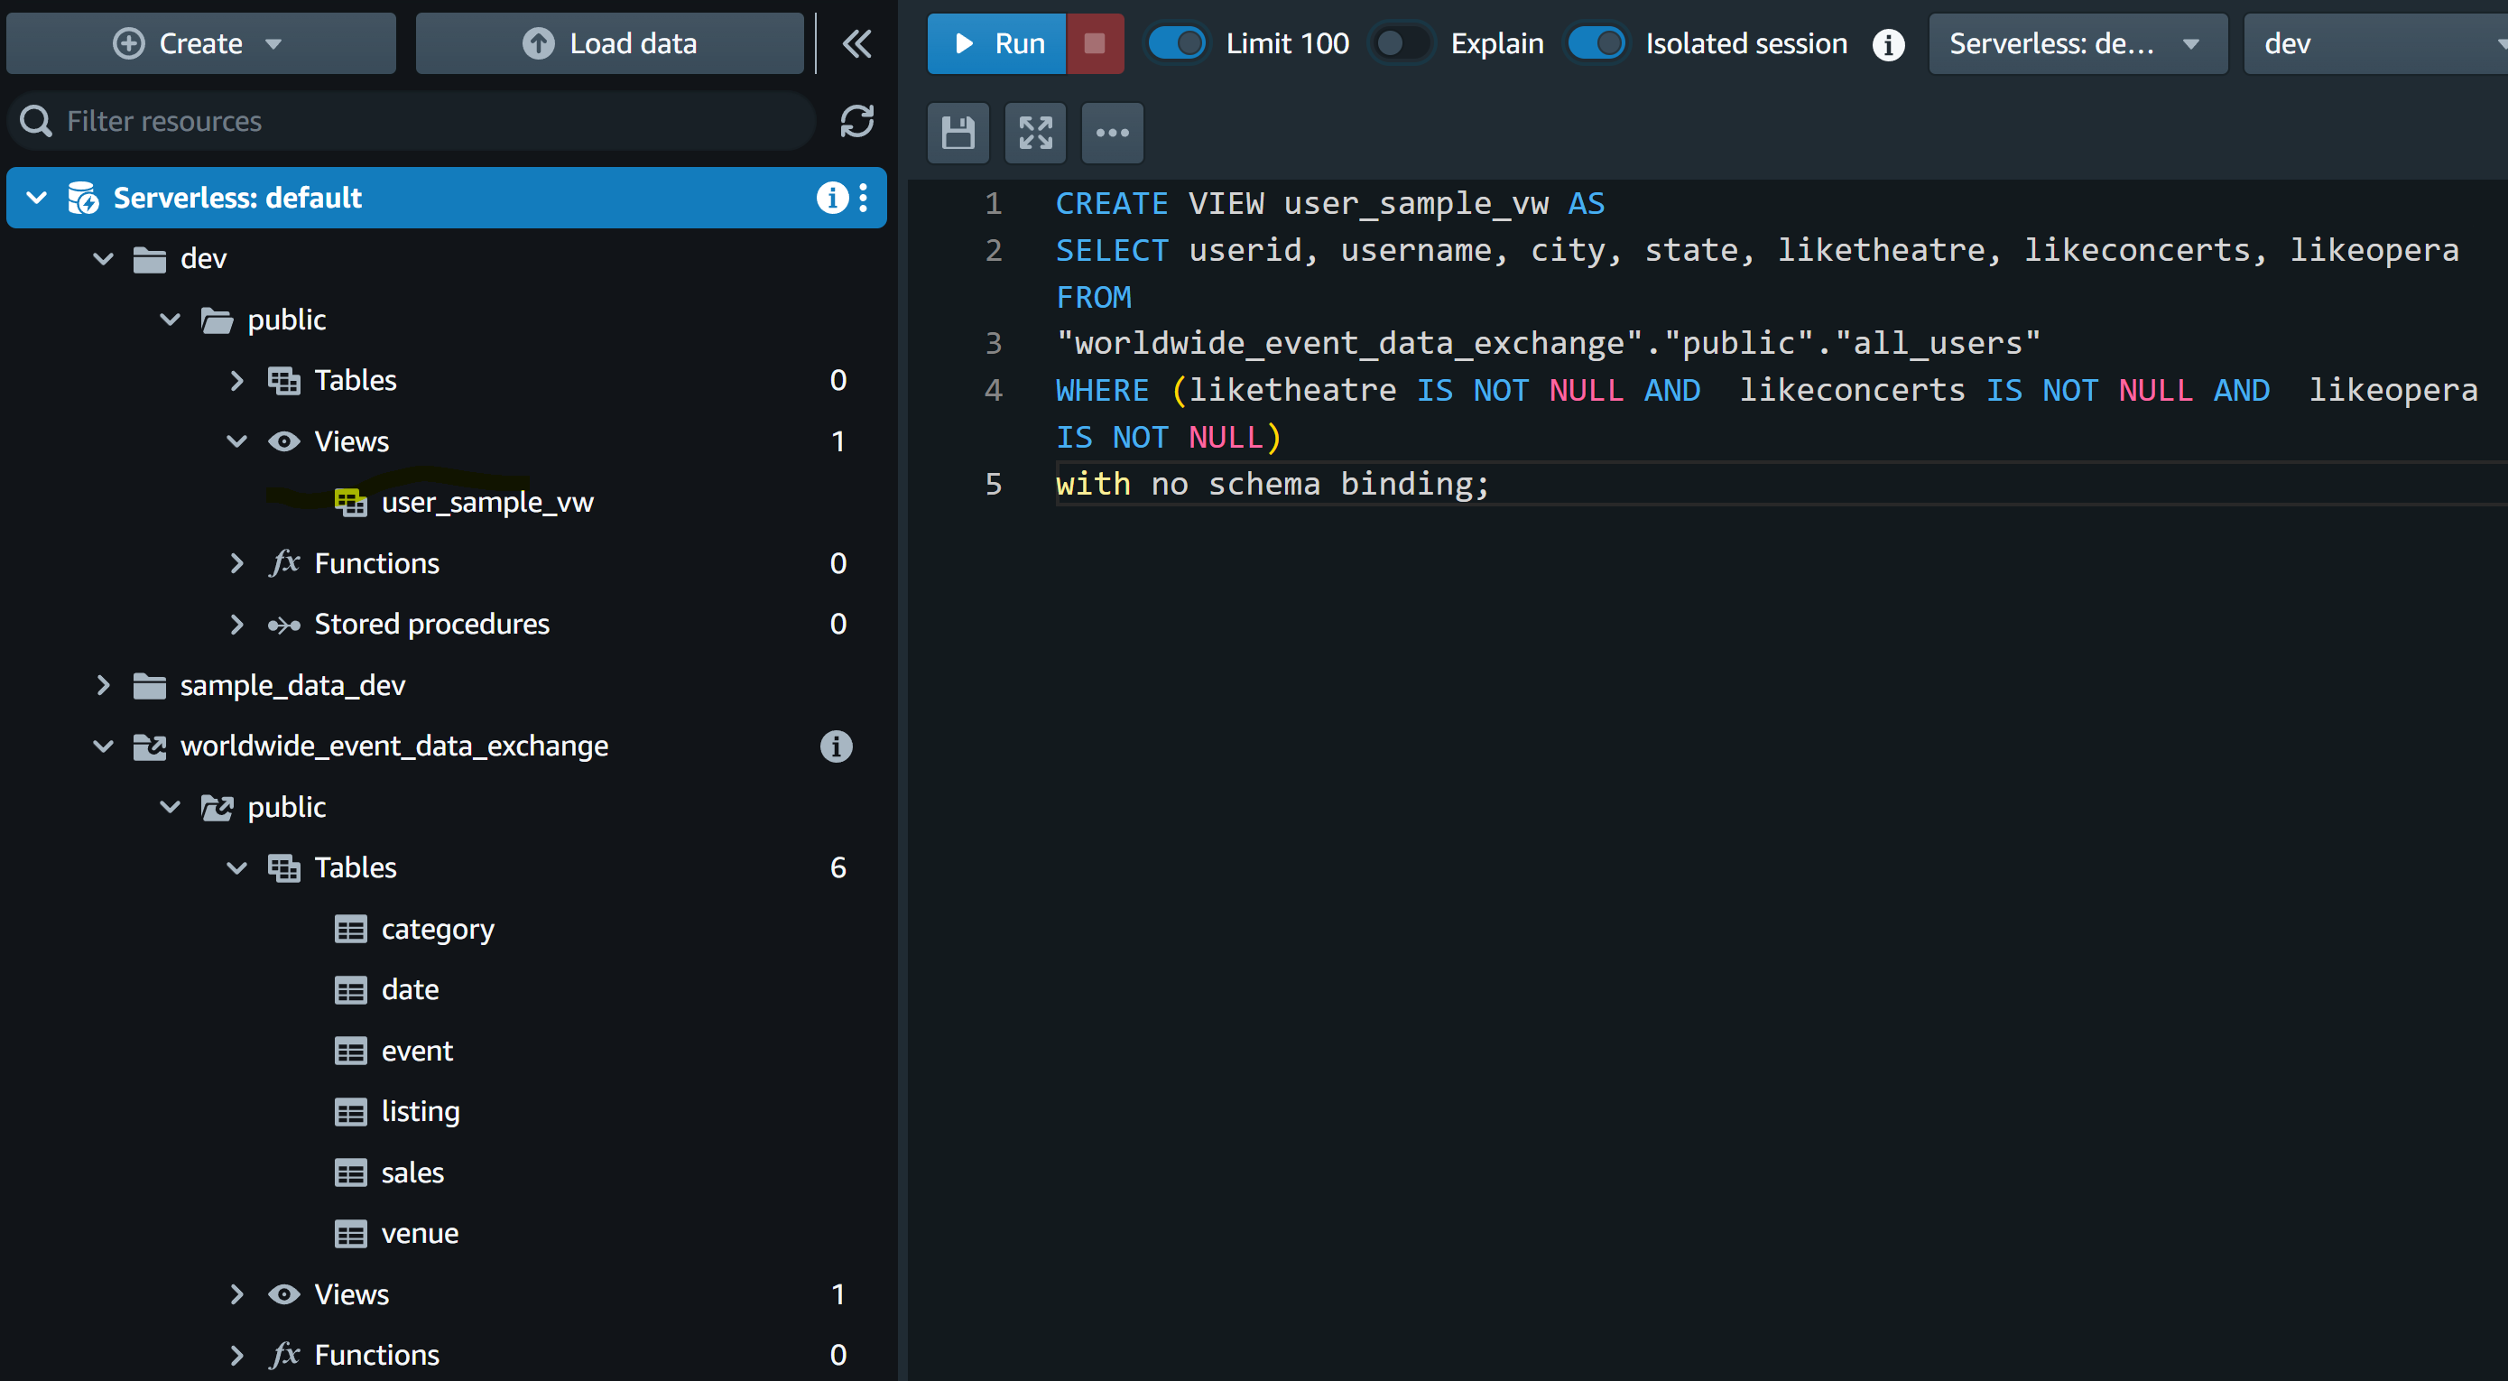
Task: Select the venue table
Action: [419, 1234]
